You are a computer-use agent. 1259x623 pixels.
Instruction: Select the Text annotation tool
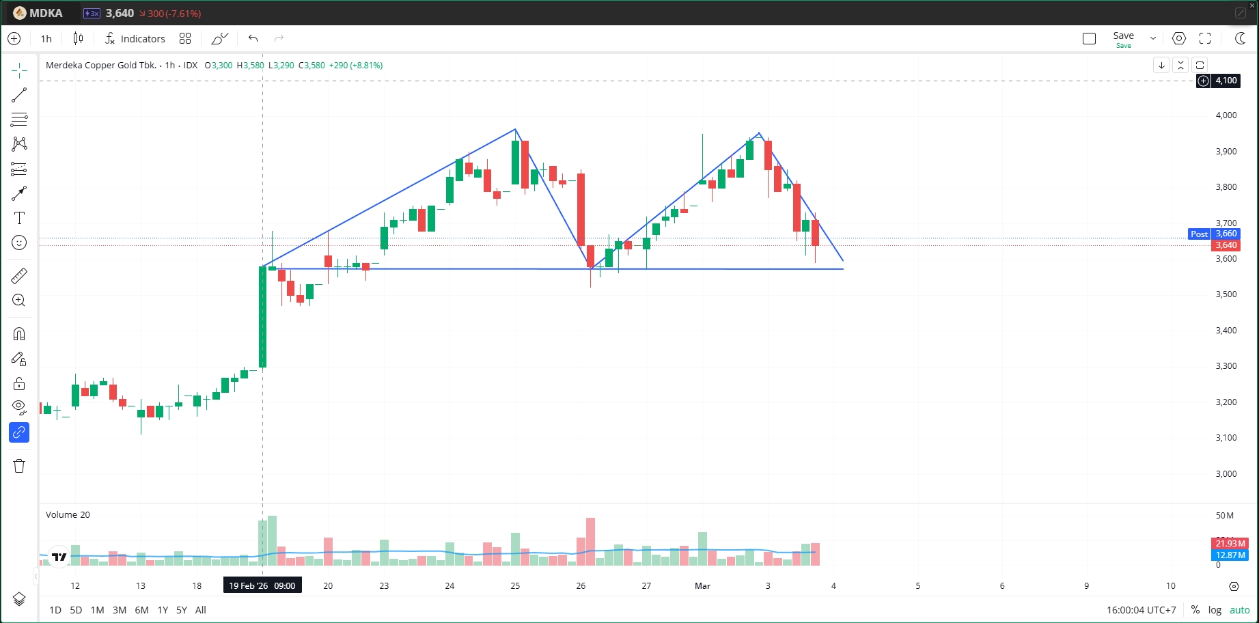(x=19, y=218)
